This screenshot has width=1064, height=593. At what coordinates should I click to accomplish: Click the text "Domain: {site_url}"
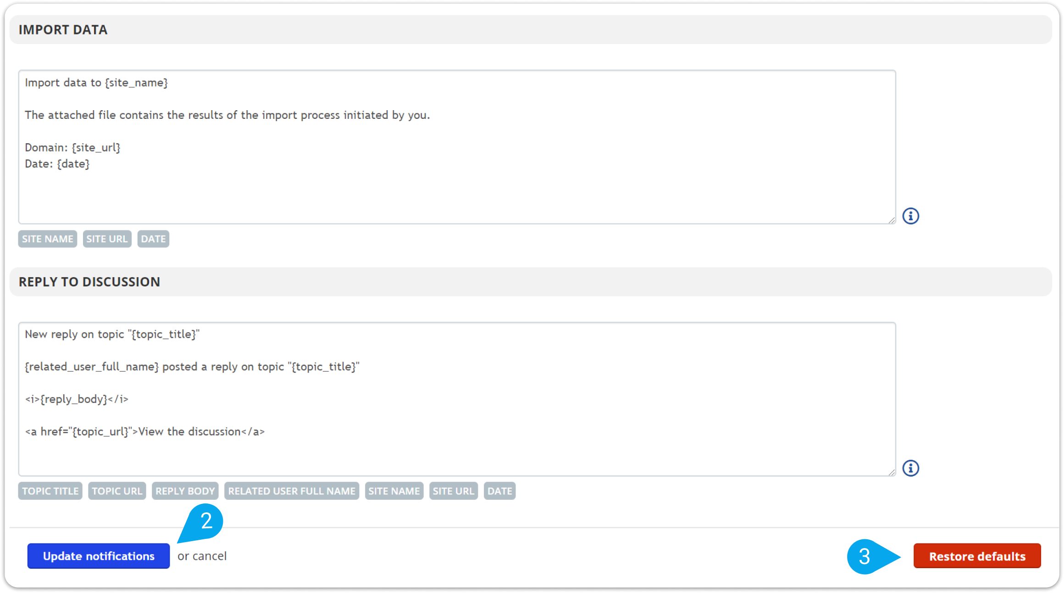72,148
